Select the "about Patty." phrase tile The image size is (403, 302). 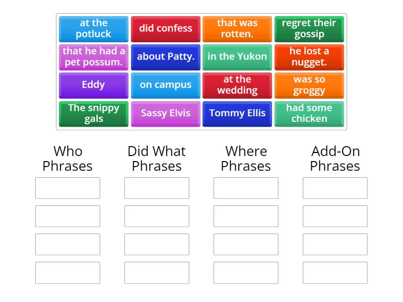[x=165, y=57]
